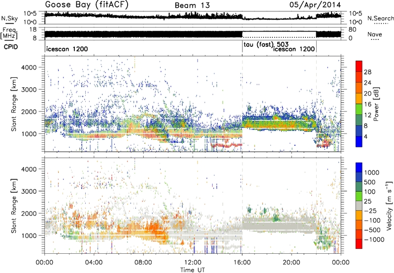Click the '-1000' tick on Velocity colorbar
This screenshot has width=394, height=273.
point(374,239)
